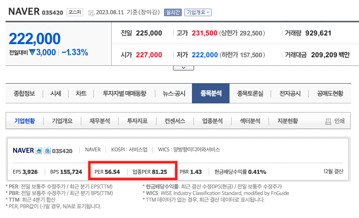Click the 실시간 button
The width and height of the screenshot is (359, 218).
173,12
